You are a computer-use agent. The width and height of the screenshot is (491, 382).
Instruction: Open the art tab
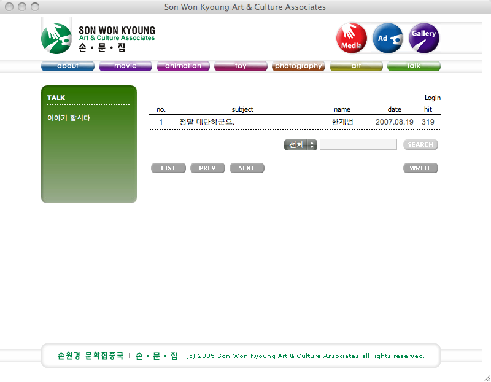tap(356, 66)
